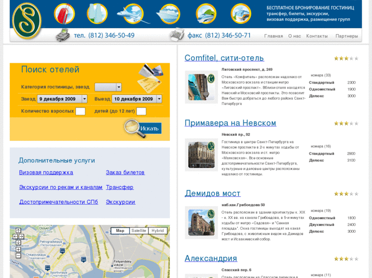Click the address Спасский пер. 6

236,270
